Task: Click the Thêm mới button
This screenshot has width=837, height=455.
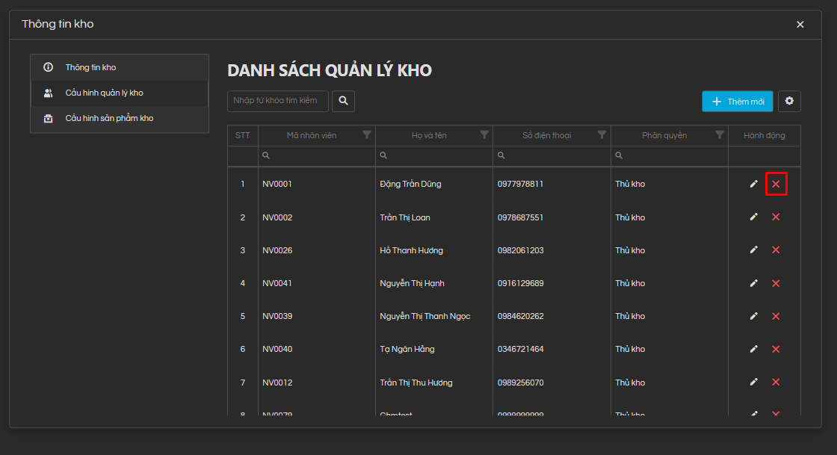Action: click(x=737, y=102)
